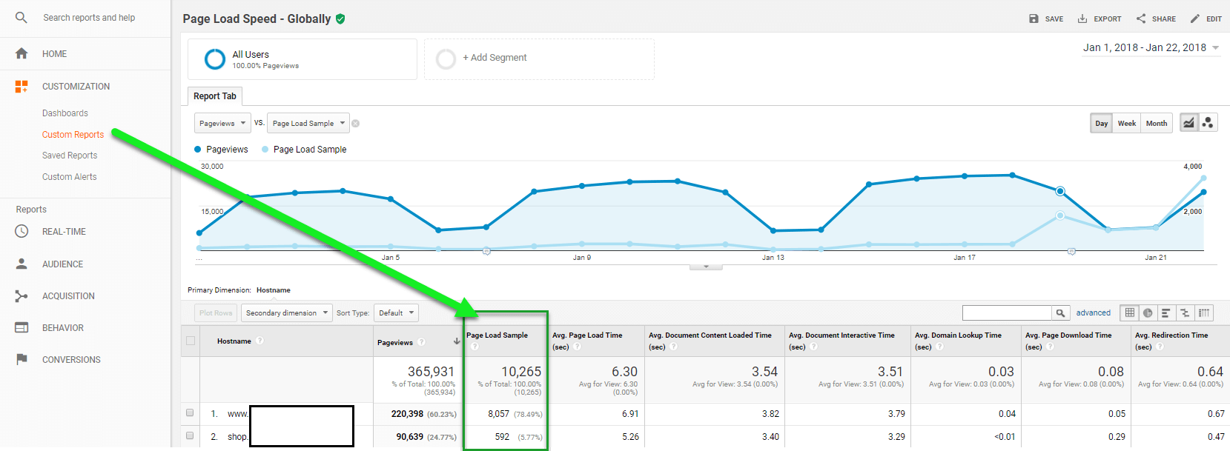Screen dimensions: 1230x451
Task: Click the 8,057 page load sample value
Action: [498, 414]
